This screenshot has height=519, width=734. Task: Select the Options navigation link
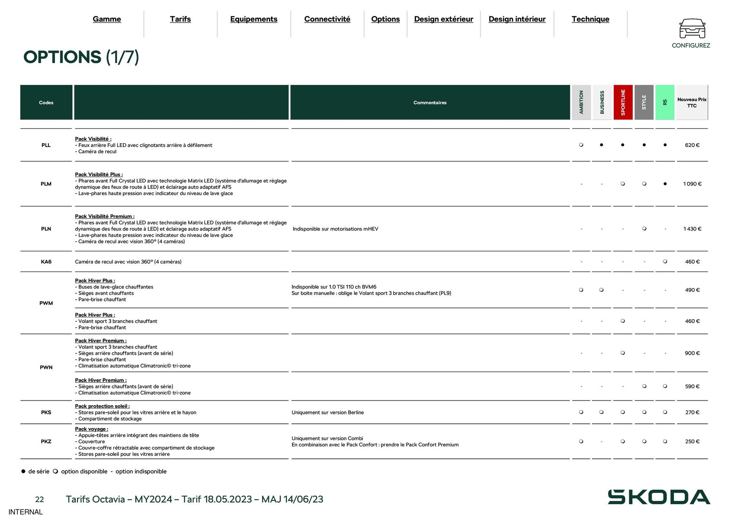click(x=385, y=19)
